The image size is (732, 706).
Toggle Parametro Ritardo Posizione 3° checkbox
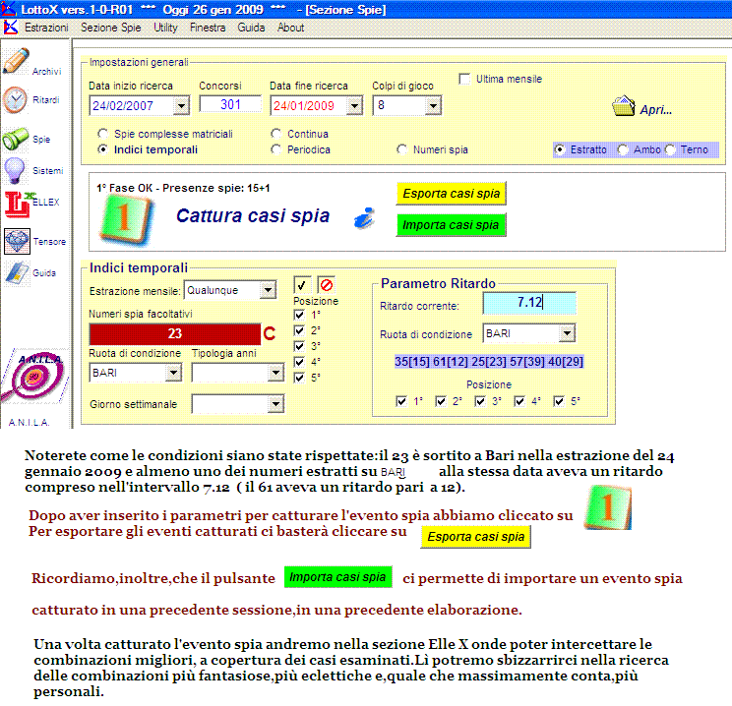click(x=480, y=401)
